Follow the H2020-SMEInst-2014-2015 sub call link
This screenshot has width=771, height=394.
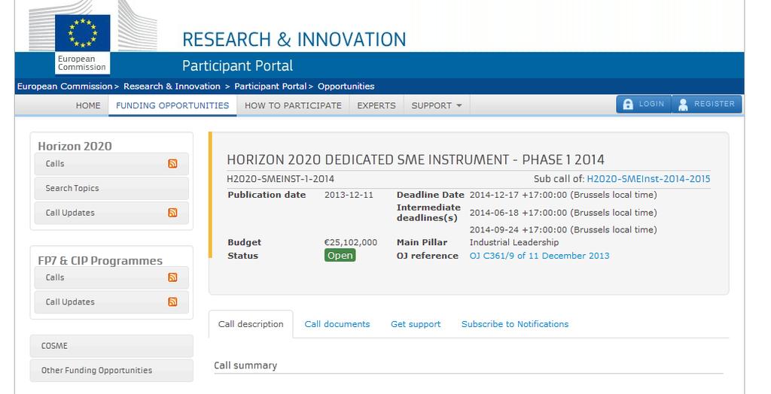(x=648, y=179)
